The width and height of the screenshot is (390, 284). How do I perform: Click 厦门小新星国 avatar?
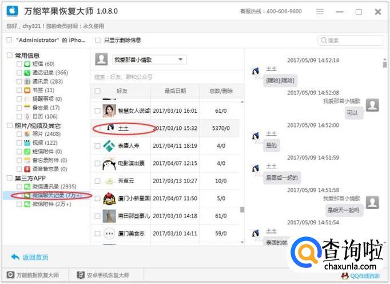tap(109, 199)
